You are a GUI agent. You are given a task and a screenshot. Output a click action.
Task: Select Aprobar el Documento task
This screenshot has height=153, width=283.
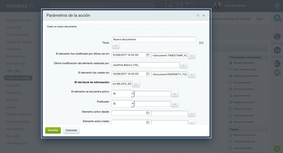[245, 135]
